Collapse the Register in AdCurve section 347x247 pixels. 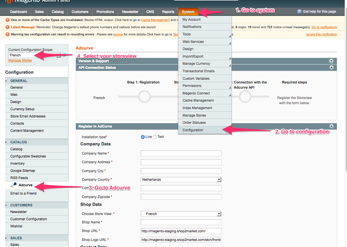click(331, 126)
